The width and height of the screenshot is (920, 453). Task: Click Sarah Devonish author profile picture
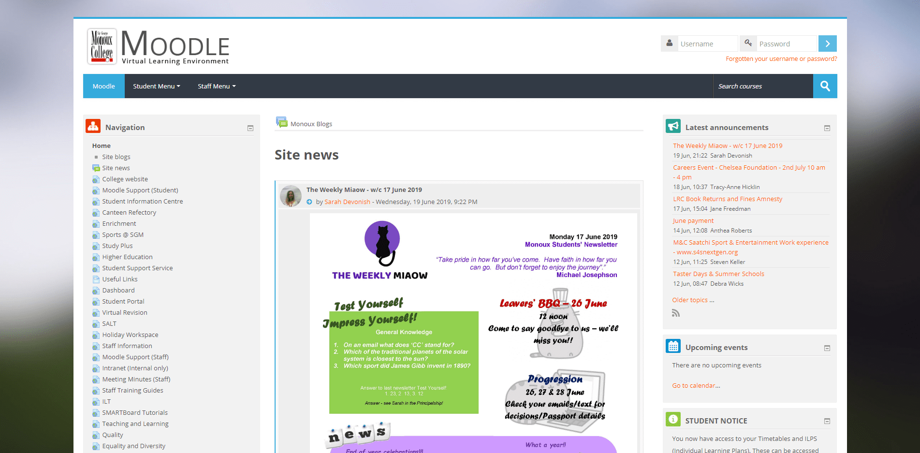click(291, 196)
